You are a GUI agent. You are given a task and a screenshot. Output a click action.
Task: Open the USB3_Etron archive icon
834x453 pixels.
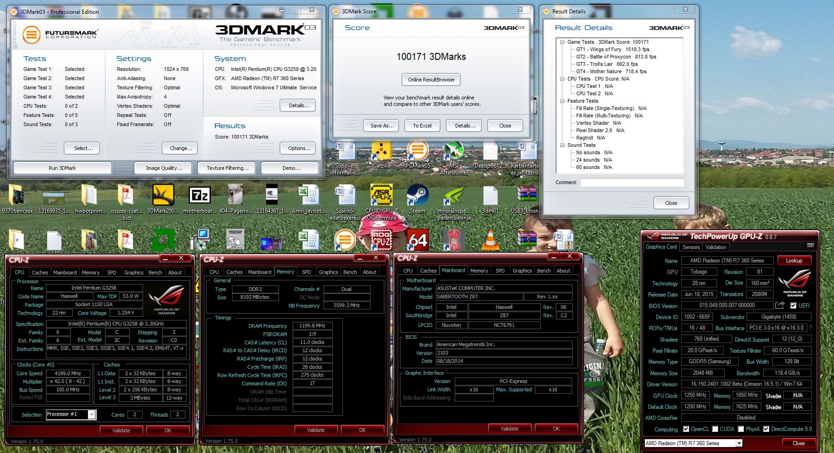527,198
